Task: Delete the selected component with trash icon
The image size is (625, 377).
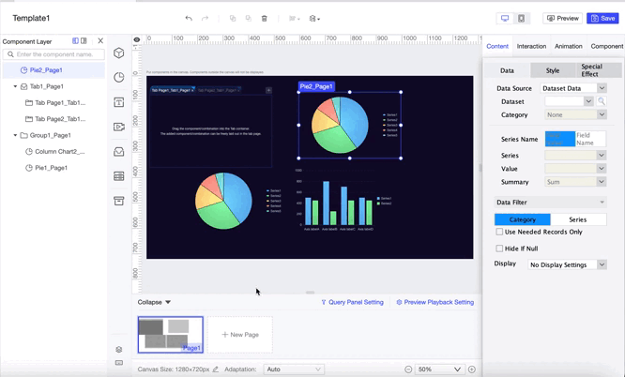Action: [x=265, y=19]
